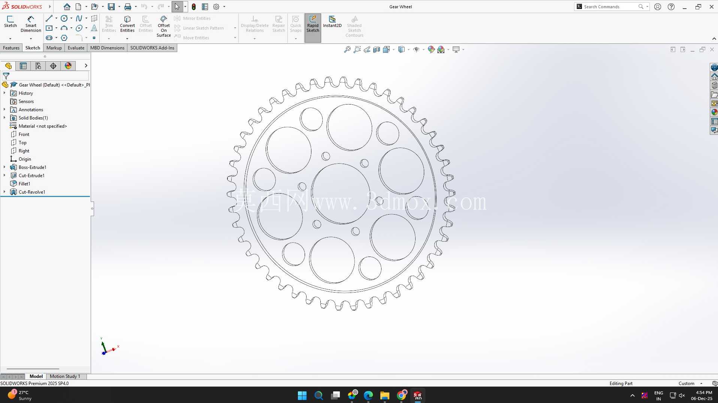This screenshot has width=718, height=403.
Task: Select the Straight Slot tool
Action: pos(49,38)
